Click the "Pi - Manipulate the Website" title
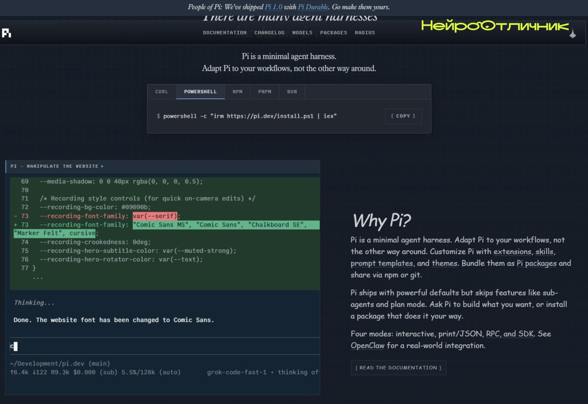The image size is (588, 404). coord(55,166)
